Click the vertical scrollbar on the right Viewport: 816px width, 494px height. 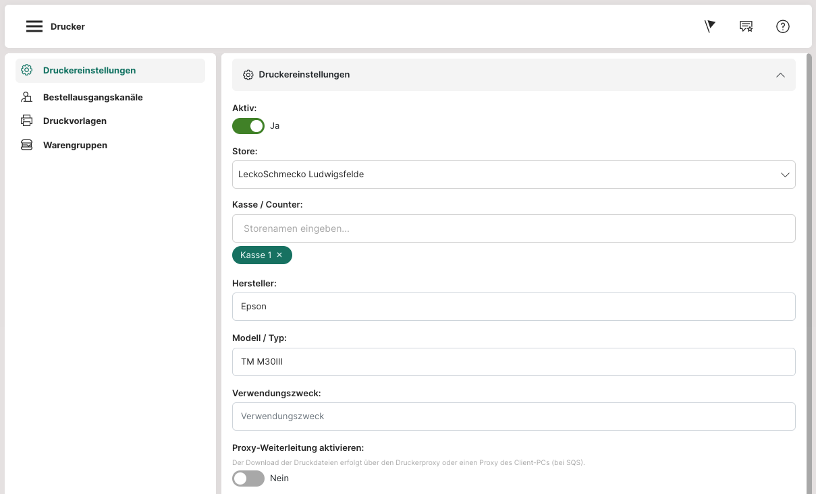tap(809, 270)
